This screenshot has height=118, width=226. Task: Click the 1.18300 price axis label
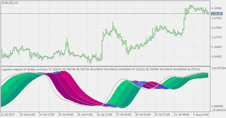click(x=217, y=8)
